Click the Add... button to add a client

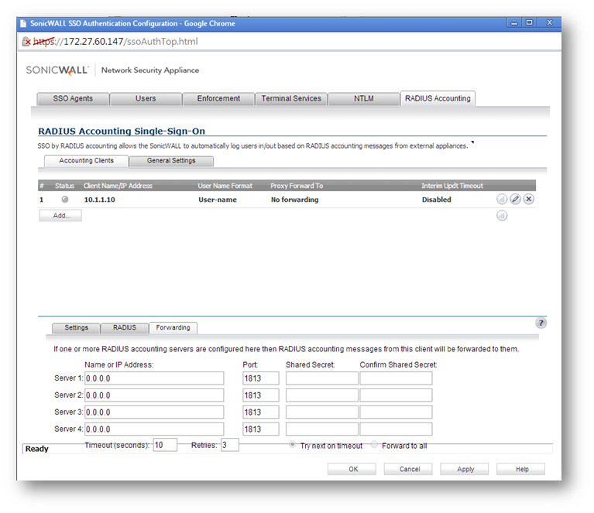pyautogui.click(x=61, y=216)
